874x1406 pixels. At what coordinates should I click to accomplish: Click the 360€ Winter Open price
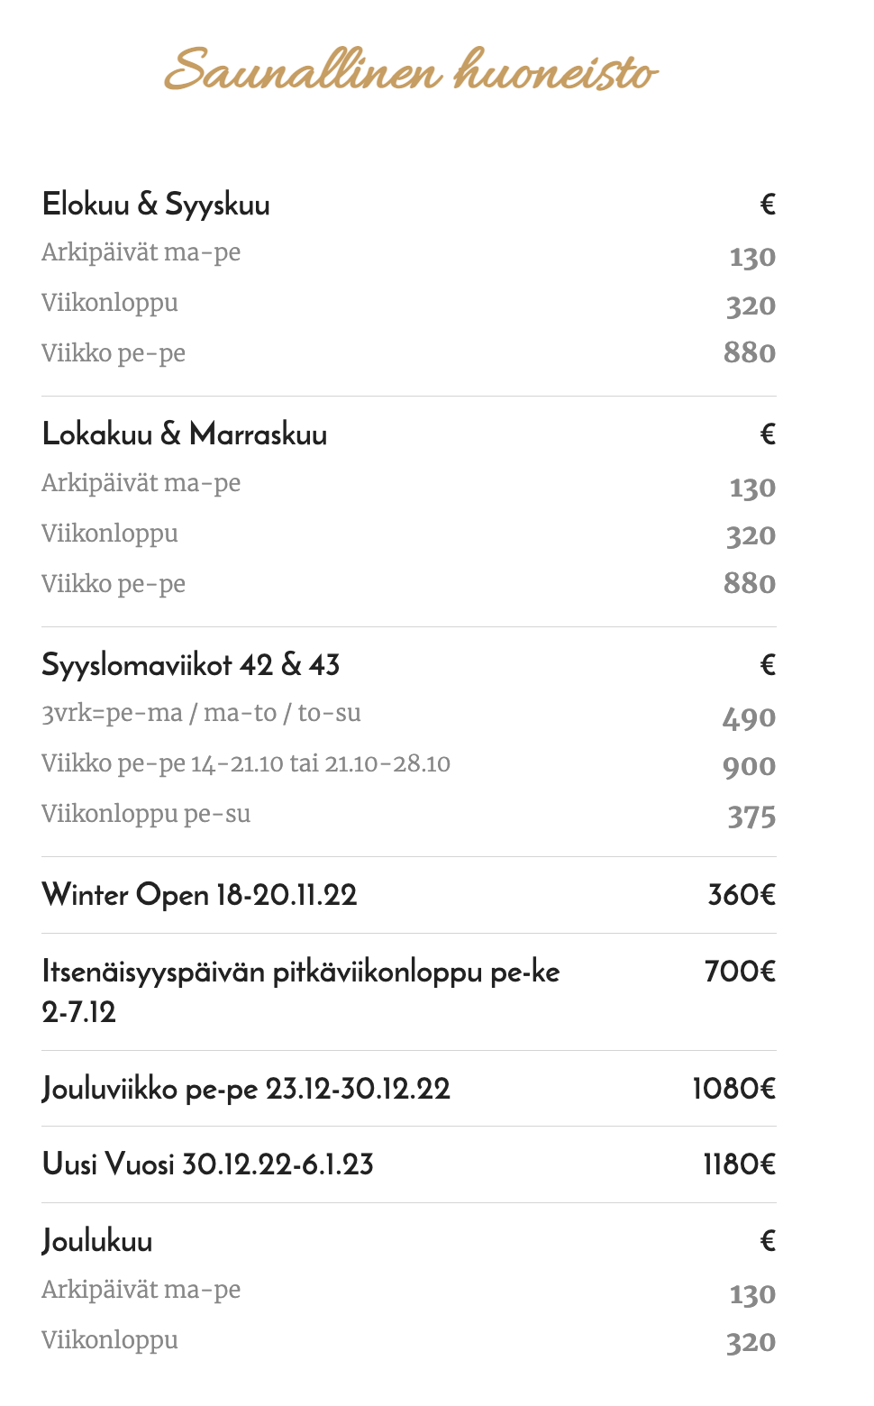(x=742, y=895)
